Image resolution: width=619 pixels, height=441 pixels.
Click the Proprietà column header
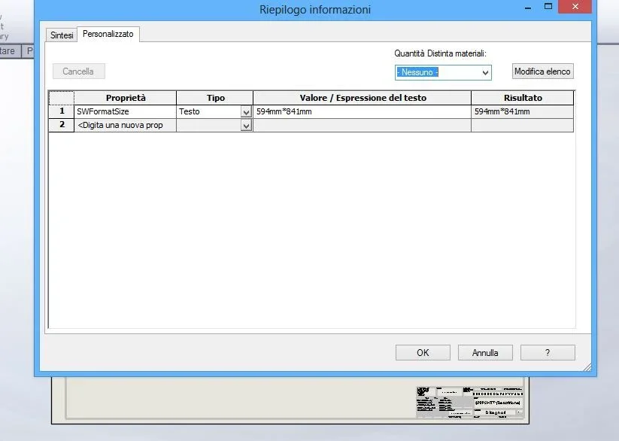coord(126,98)
